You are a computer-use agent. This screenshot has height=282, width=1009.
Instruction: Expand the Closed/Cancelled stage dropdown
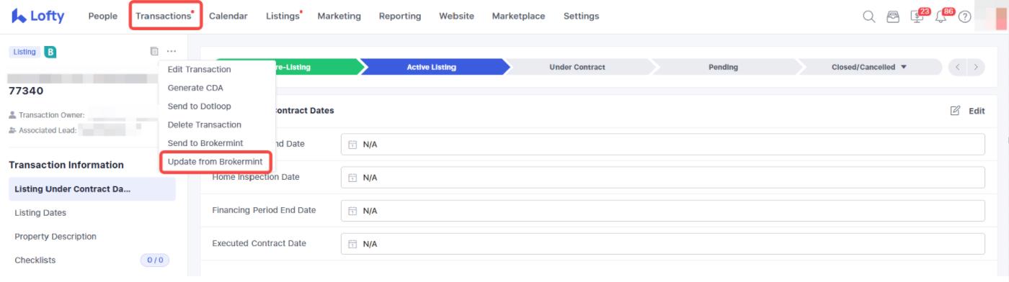point(868,67)
